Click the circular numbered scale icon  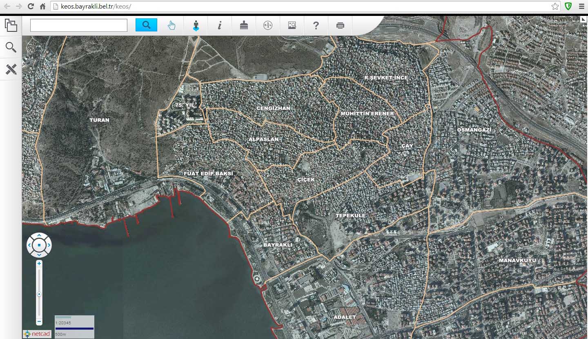268,25
